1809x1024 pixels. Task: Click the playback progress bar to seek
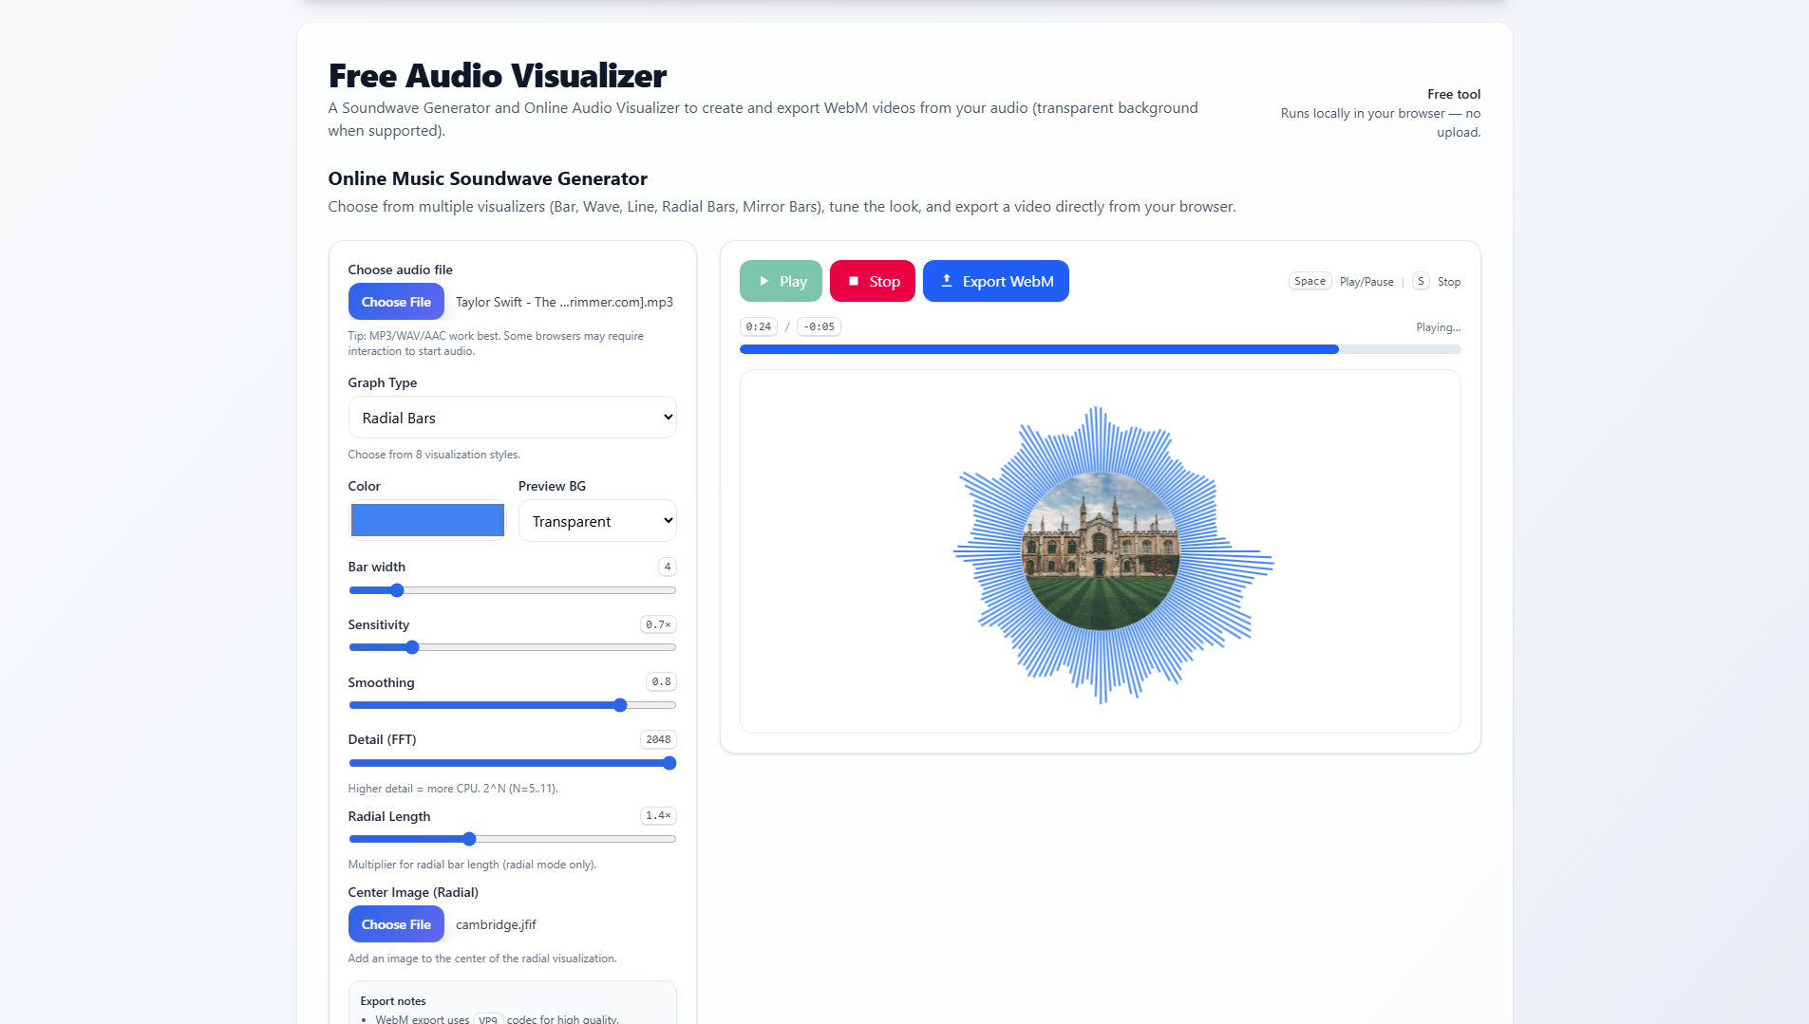tap(1100, 349)
